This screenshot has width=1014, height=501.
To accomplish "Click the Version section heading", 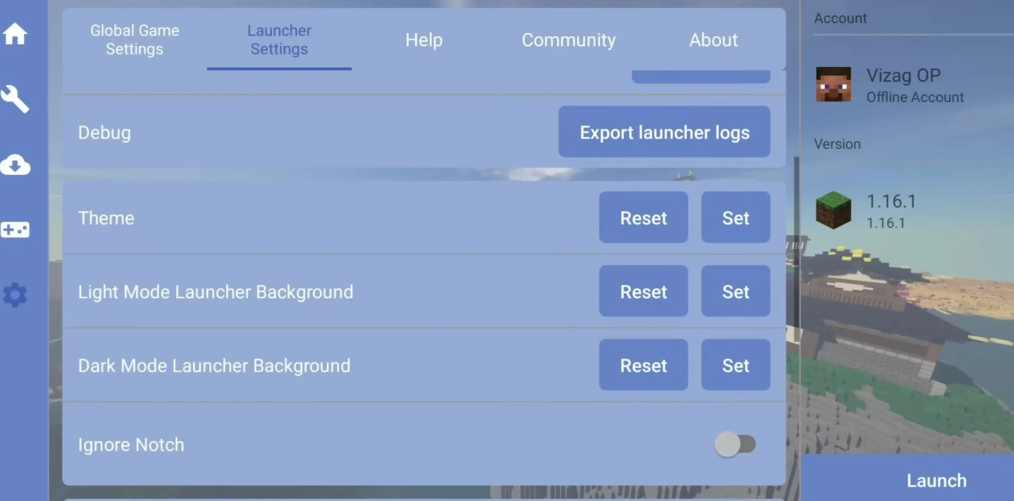I will [x=837, y=144].
